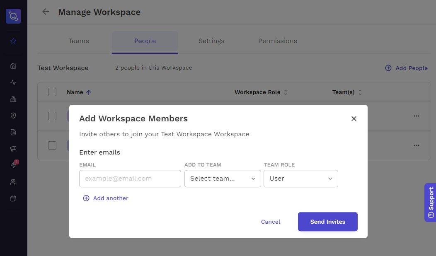The height and width of the screenshot is (256, 436).
Task: Open the Team Role User dropdown
Action: click(x=301, y=179)
